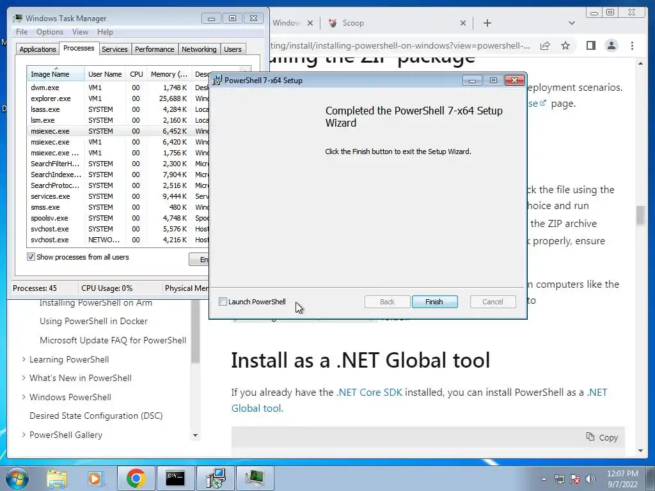Click the disabled Back button in Setup

click(x=387, y=302)
